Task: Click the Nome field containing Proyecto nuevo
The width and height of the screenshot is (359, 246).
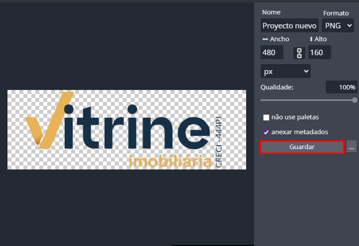Action: pos(289,25)
